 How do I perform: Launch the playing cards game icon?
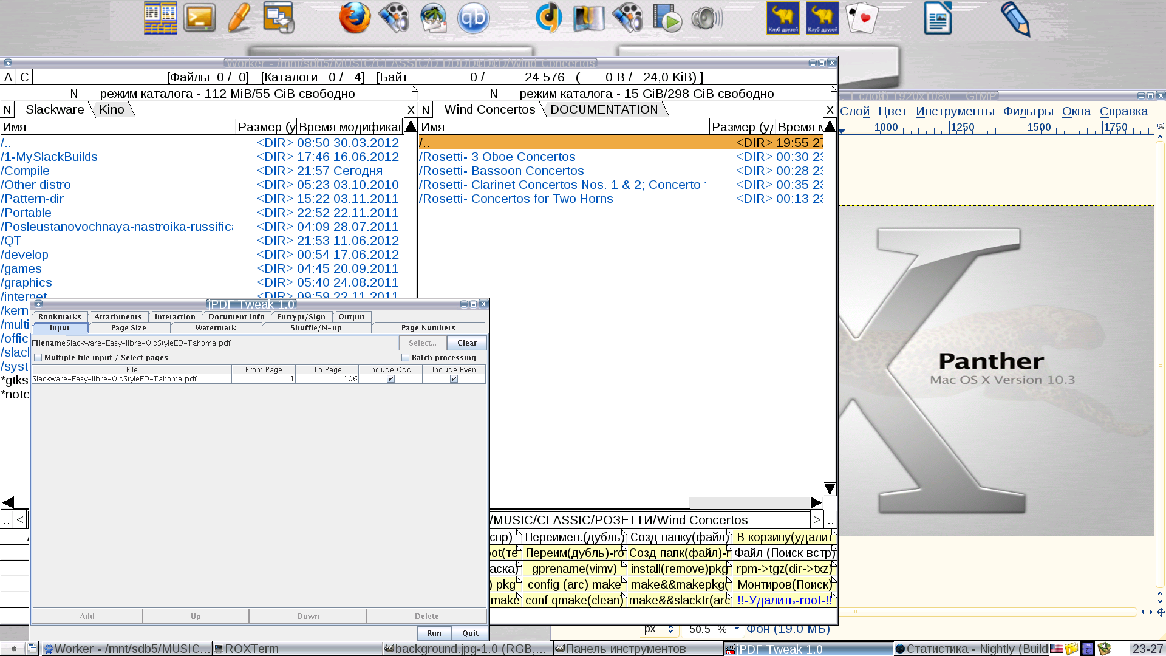click(862, 18)
